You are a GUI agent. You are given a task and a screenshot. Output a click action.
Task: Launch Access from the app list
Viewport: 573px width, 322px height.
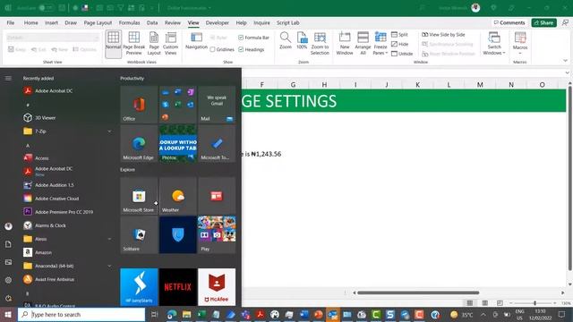coord(68,158)
